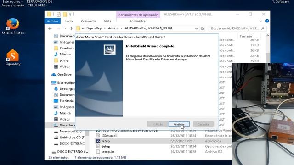Click the Finalizar button in the wizard

click(179, 124)
